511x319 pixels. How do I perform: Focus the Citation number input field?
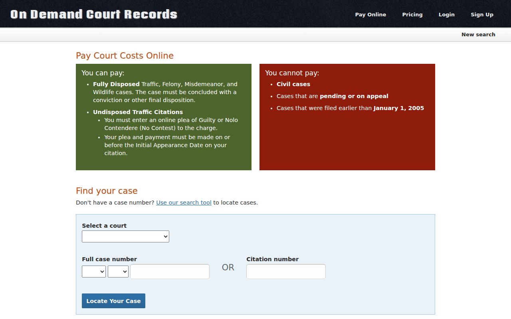(286, 272)
